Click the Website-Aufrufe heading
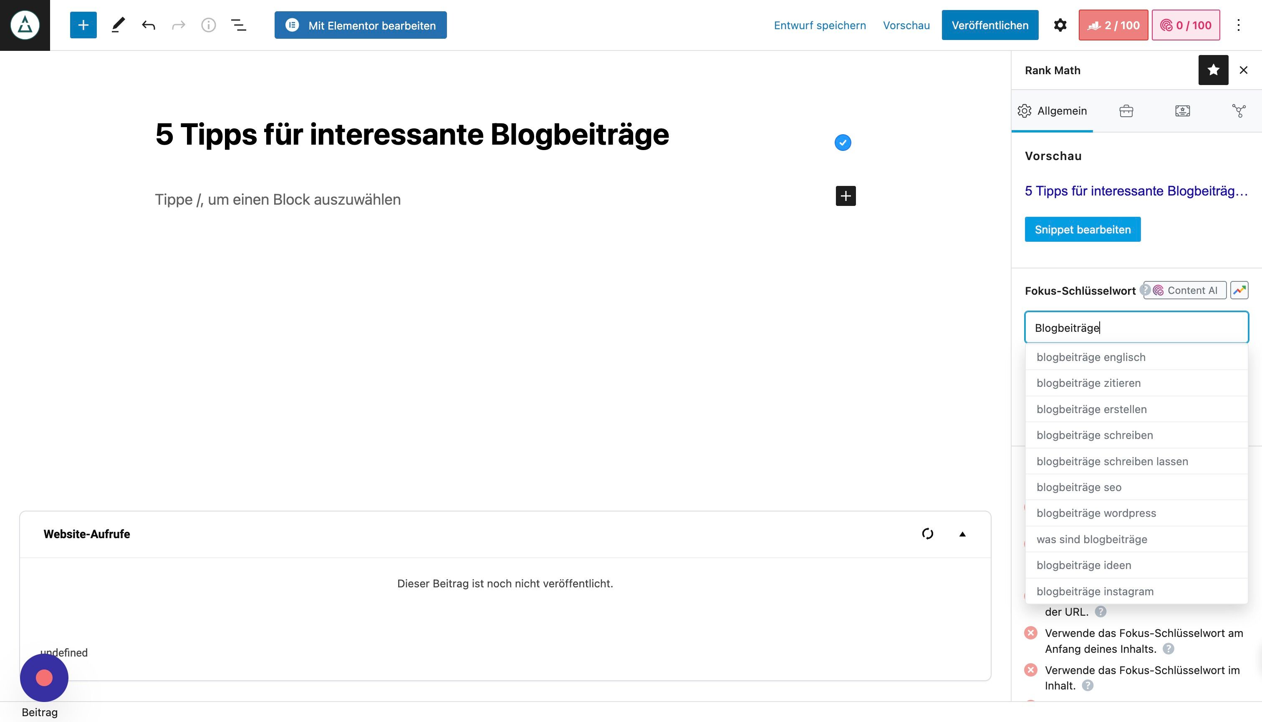Image resolution: width=1262 pixels, height=722 pixels. tap(87, 534)
